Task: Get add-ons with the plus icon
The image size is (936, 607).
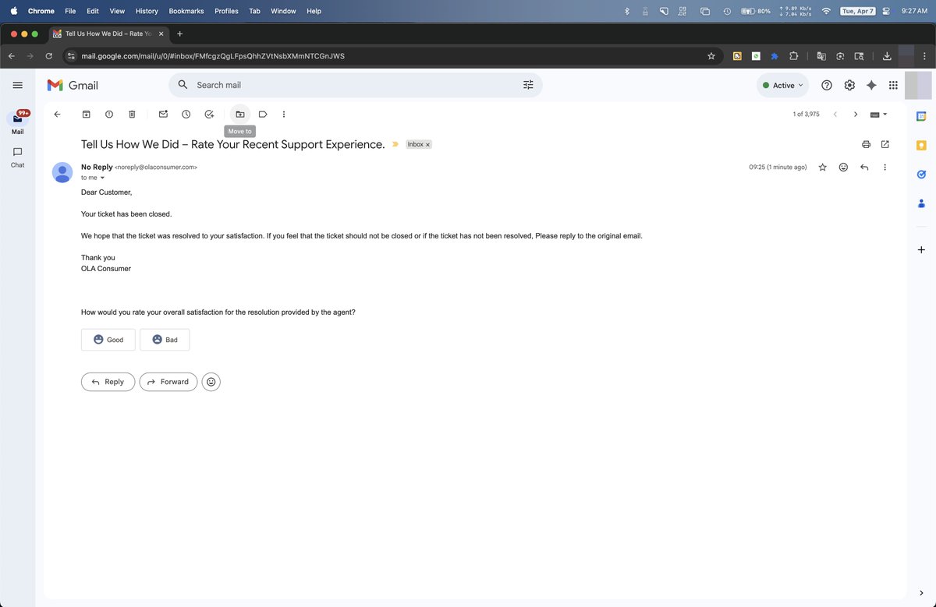Action: [921, 250]
